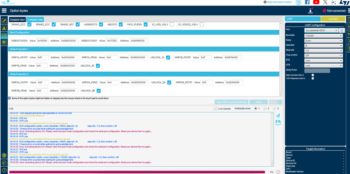This screenshot has height=174, width=350.
Task: Open the X social media icon
Action: pos(325,2)
